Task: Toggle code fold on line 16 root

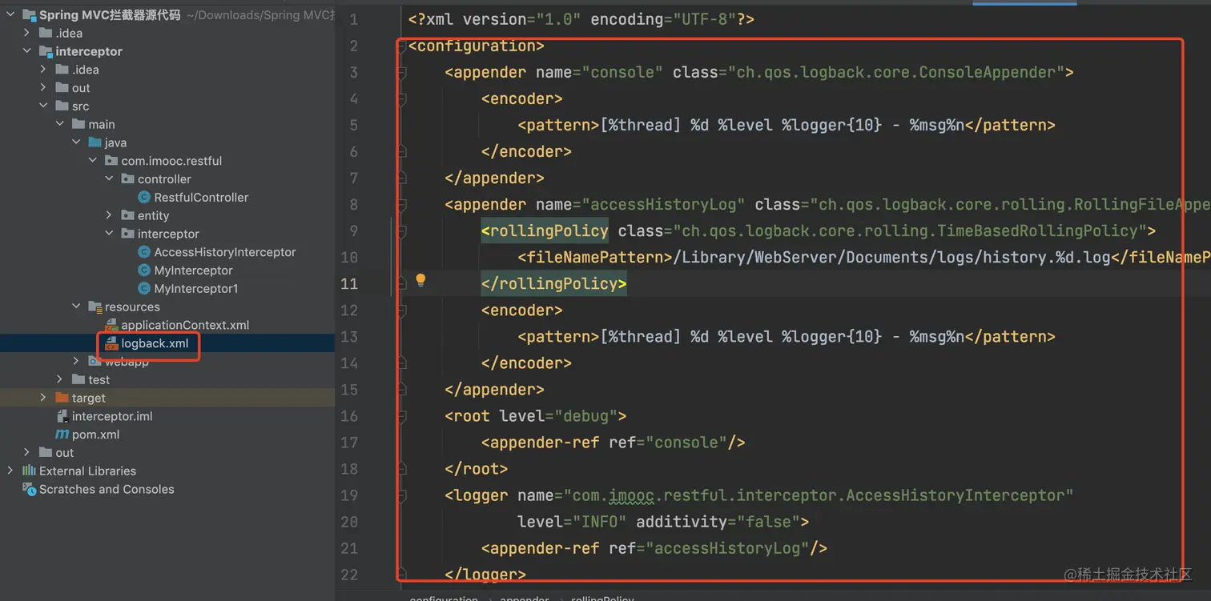Action: pyautogui.click(x=402, y=415)
